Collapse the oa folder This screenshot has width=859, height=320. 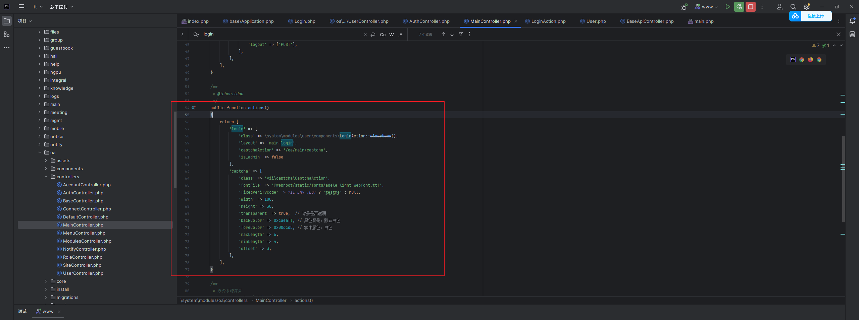click(40, 152)
